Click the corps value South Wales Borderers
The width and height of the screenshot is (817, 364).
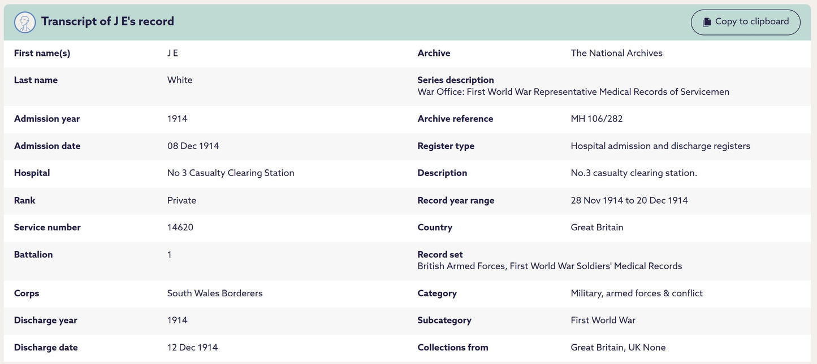tap(215, 293)
